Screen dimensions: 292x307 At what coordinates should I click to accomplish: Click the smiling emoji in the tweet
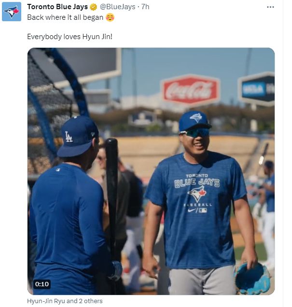(110, 17)
